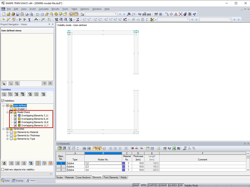Switch to the Nodes table tab

pyautogui.click(x=60, y=177)
